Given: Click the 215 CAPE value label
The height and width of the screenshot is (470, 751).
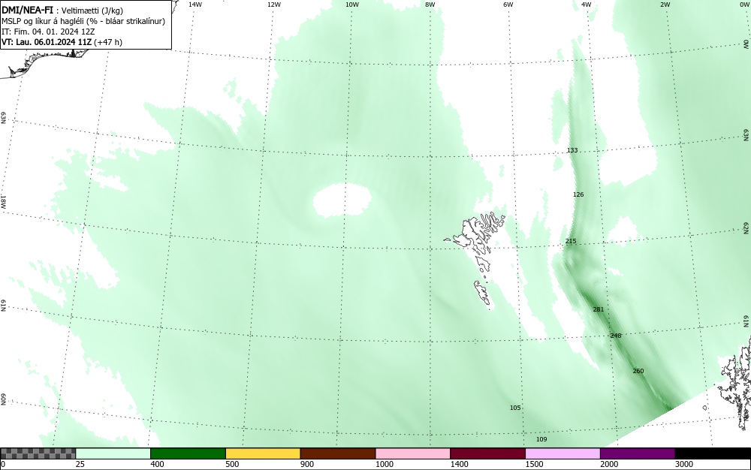Looking at the screenshot, I should point(571,241).
